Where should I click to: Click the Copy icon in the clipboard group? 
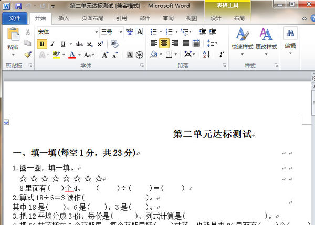click(x=28, y=43)
